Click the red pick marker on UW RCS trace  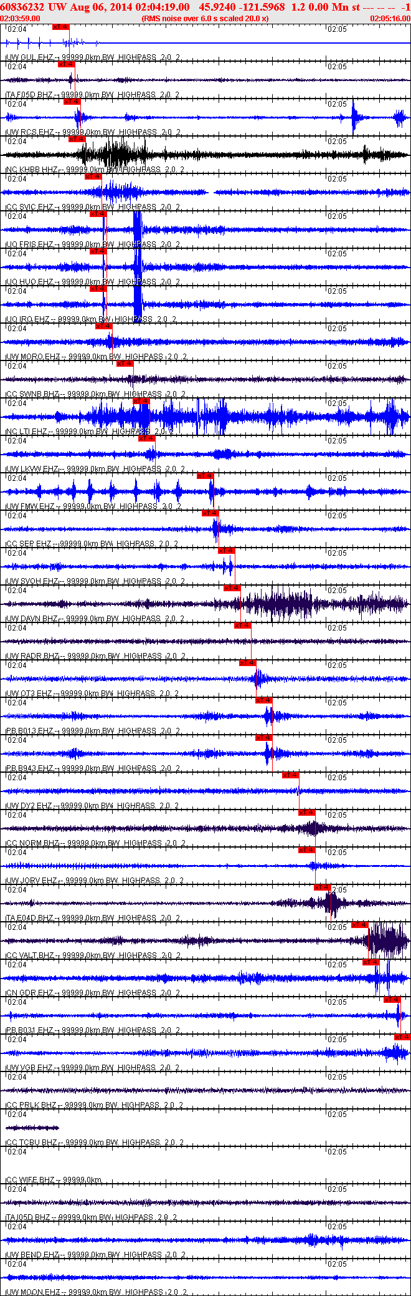72,102
